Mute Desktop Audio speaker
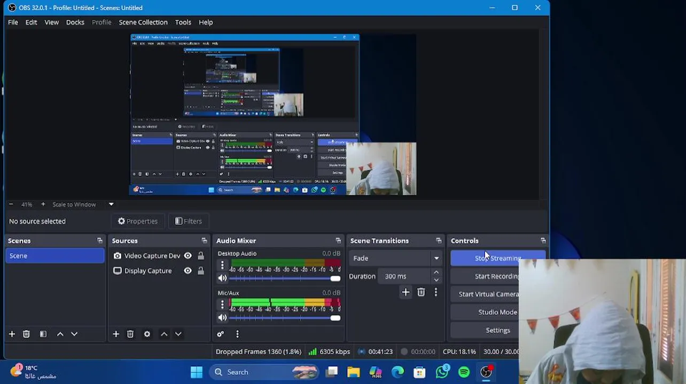This screenshot has width=686, height=384. [x=222, y=278]
